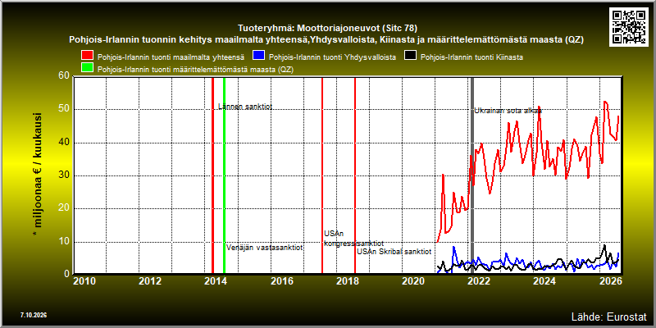Click the y-axis value 50
656x328 pixels.
coord(64,110)
